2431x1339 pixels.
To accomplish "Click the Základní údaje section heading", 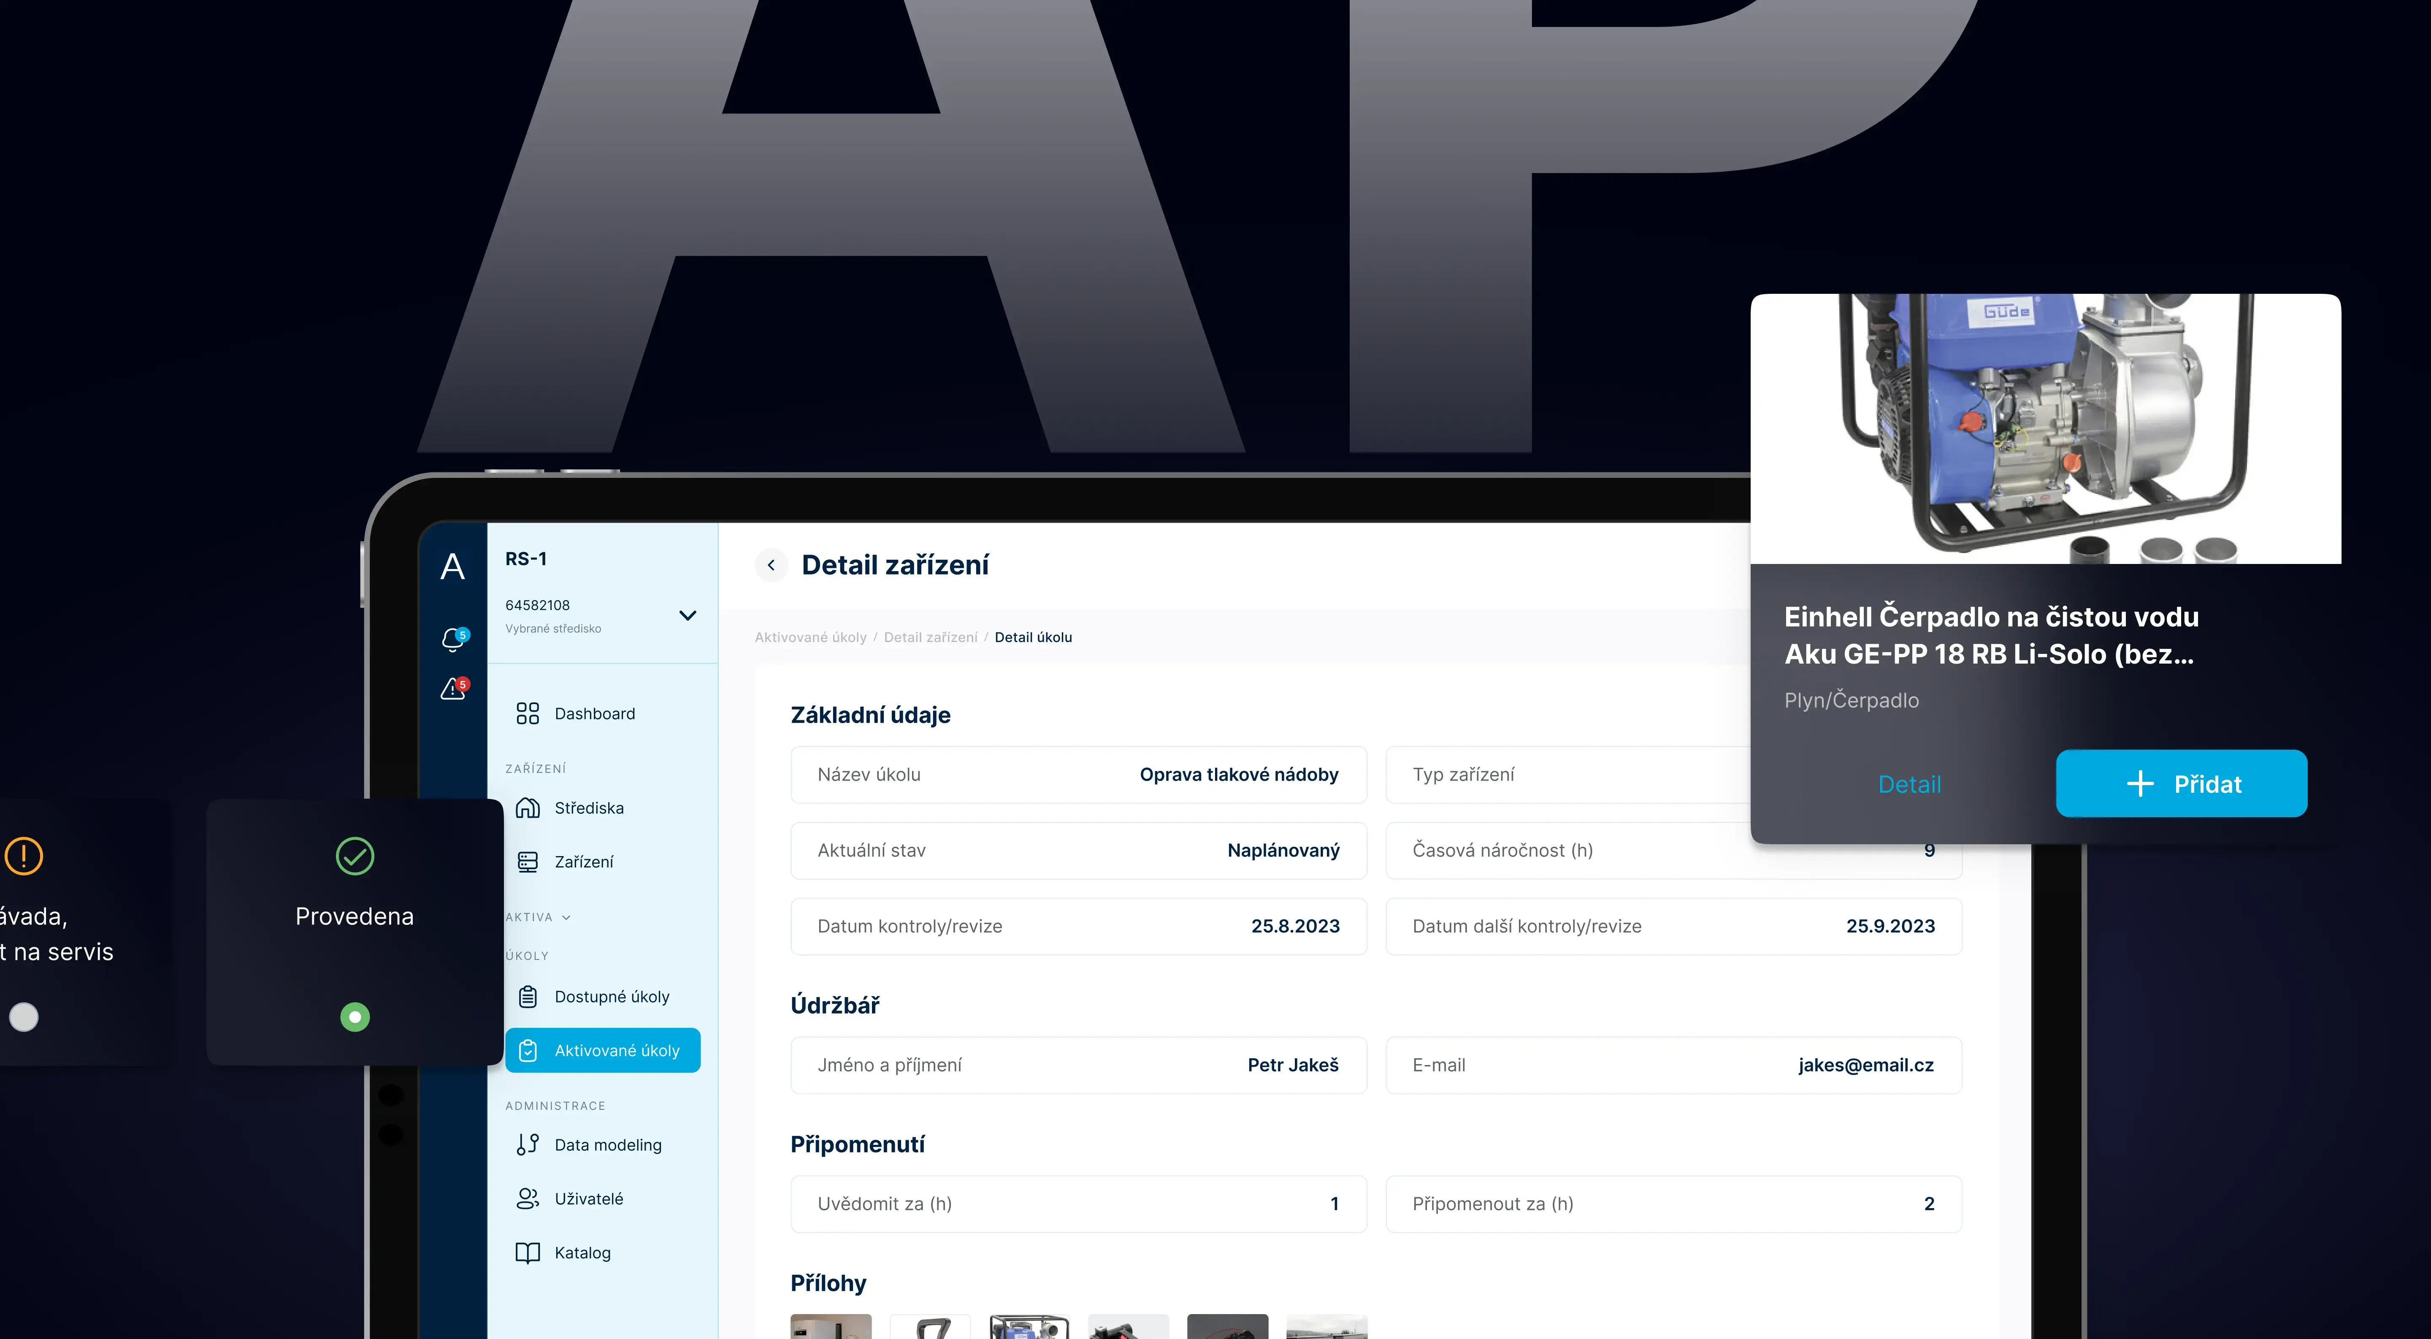I will 870,714.
